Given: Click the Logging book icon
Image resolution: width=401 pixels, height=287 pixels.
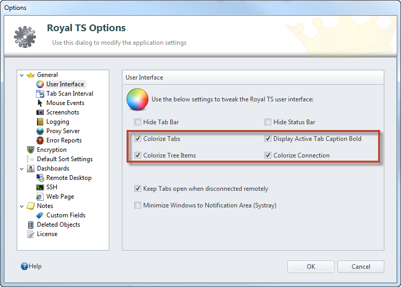Looking at the screenshot, I should click(40, 122).
